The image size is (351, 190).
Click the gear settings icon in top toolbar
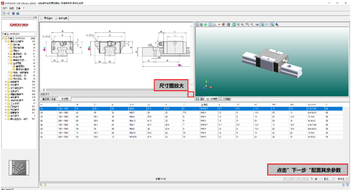(x=4, y=13)
